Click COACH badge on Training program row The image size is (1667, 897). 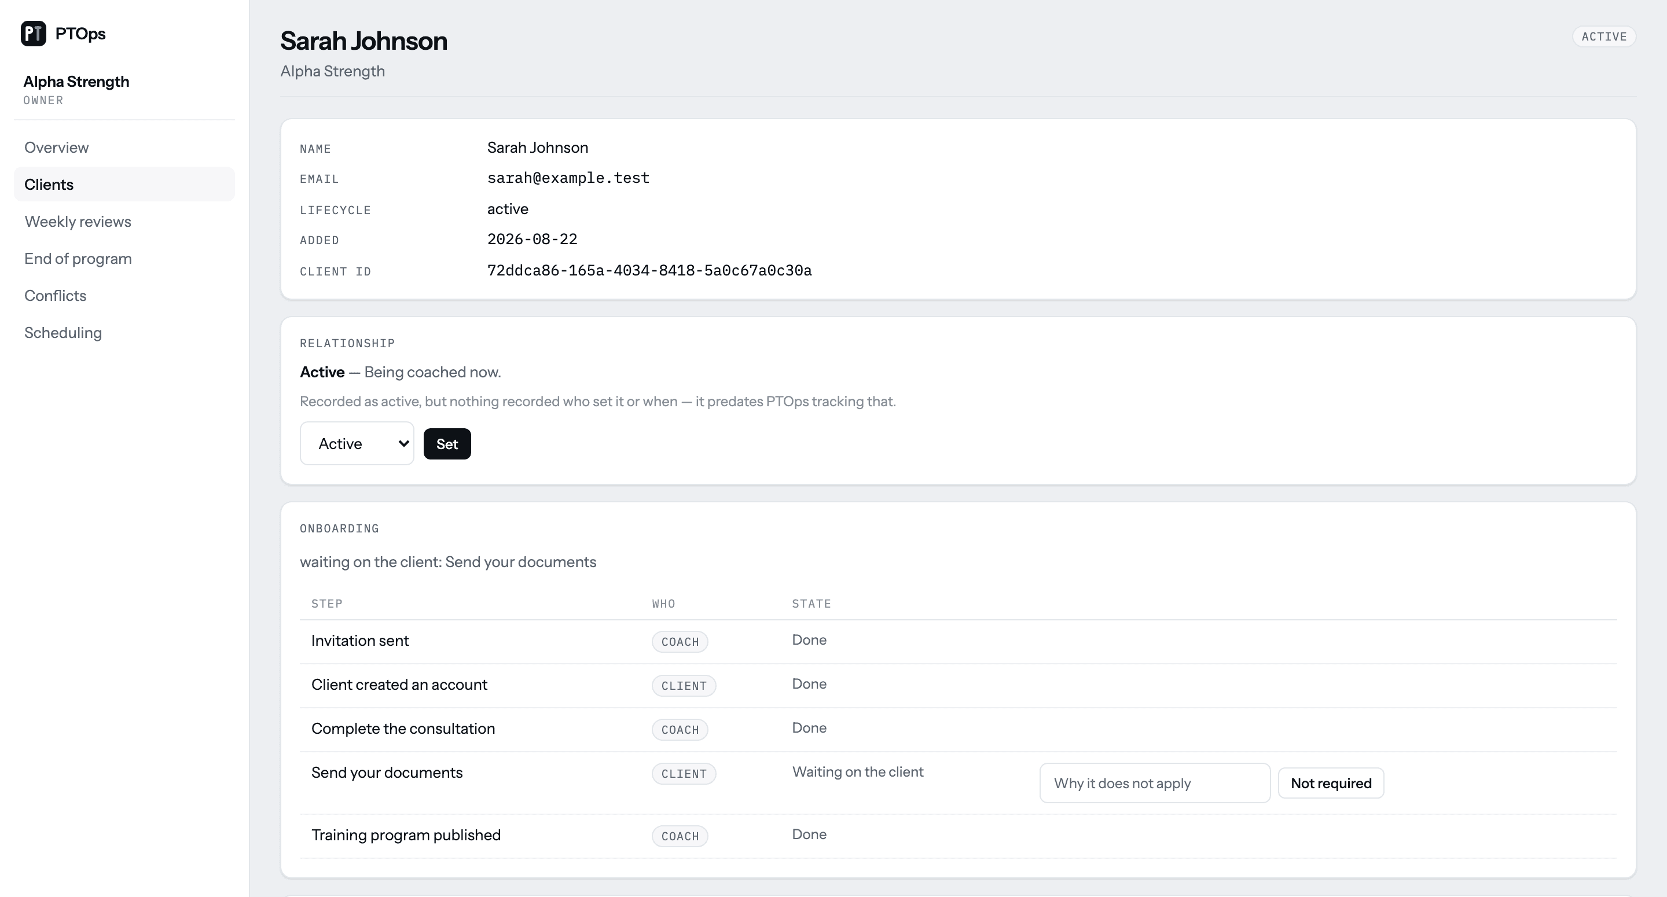point(680,836)
